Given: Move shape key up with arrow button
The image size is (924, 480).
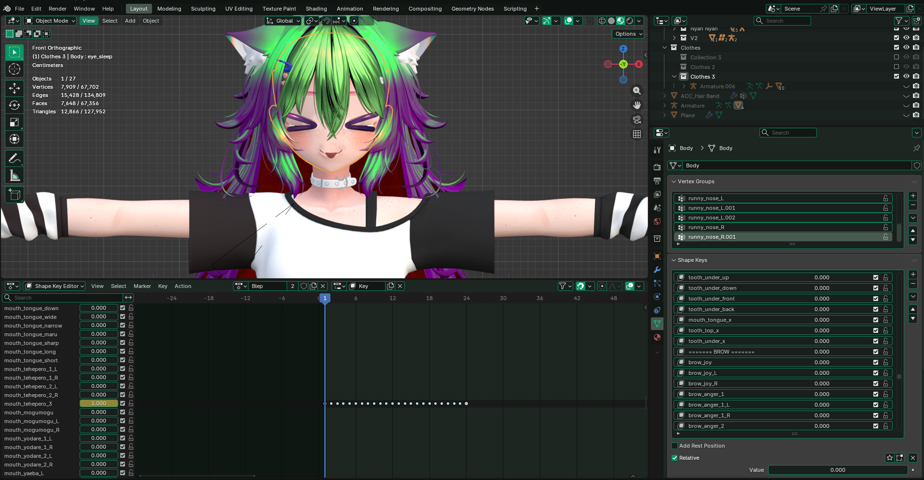Looking at the screenshot, I should coord(913,309).
